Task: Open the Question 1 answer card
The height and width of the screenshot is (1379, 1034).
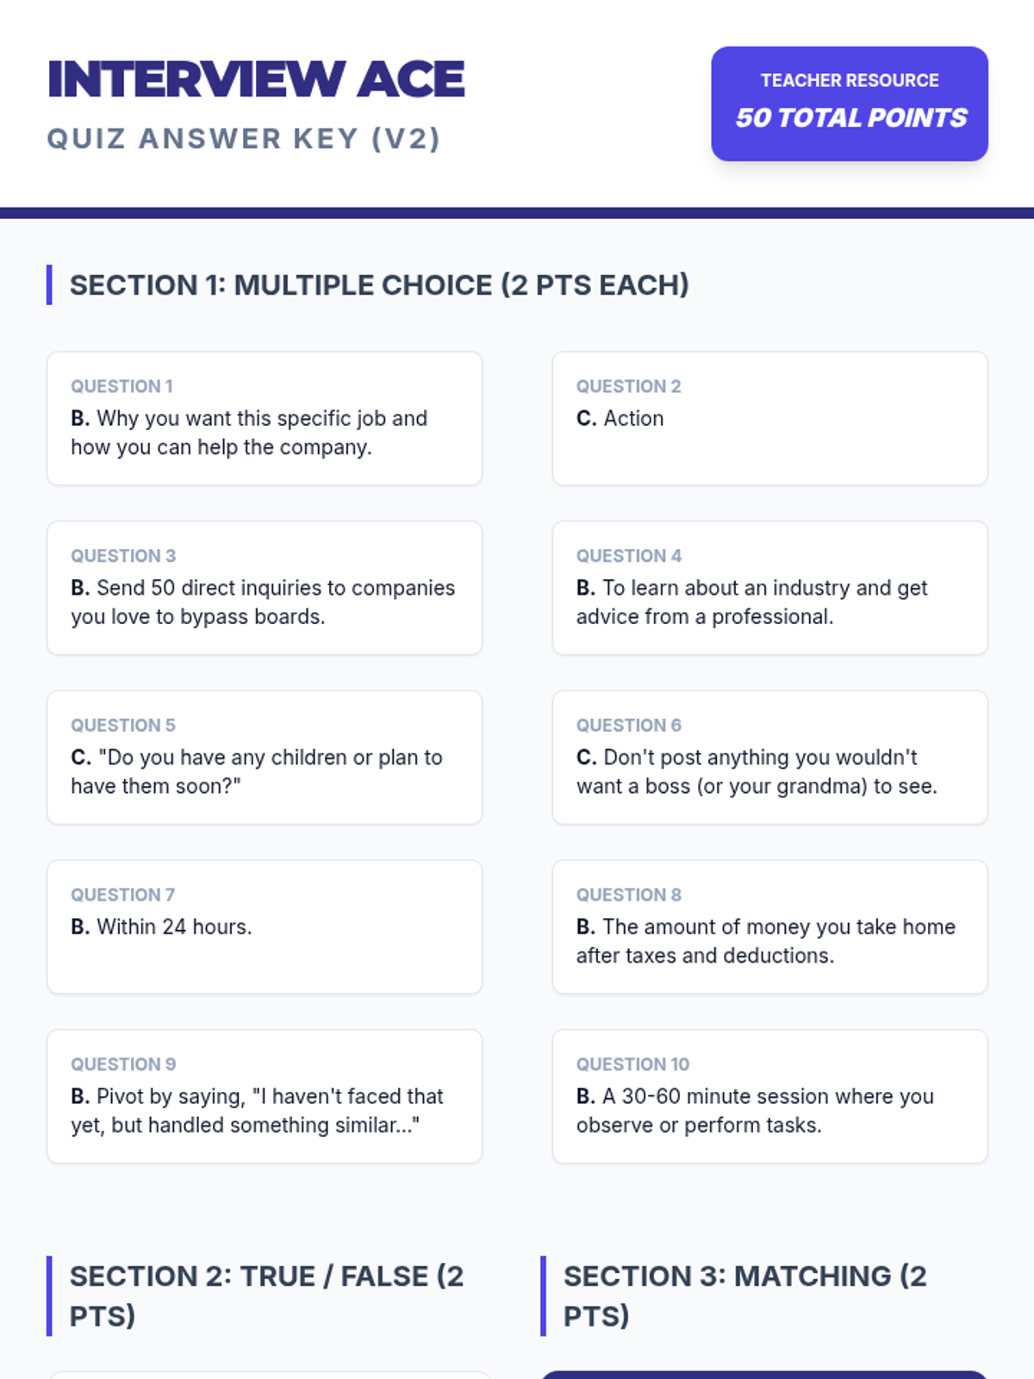Action: click(265, 418)
